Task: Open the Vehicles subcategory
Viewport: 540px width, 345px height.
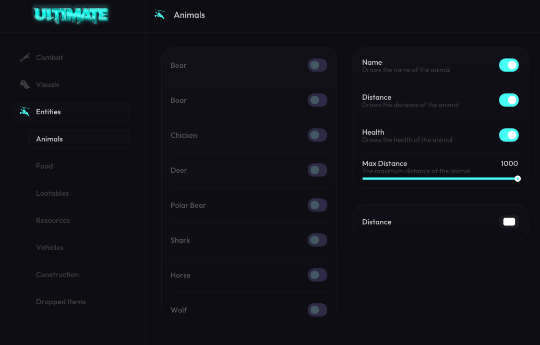Action: [x=50, y=247]
